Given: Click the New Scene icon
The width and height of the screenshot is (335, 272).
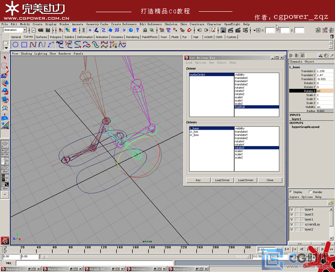Looking at the screenshot, I should (33, 30).
